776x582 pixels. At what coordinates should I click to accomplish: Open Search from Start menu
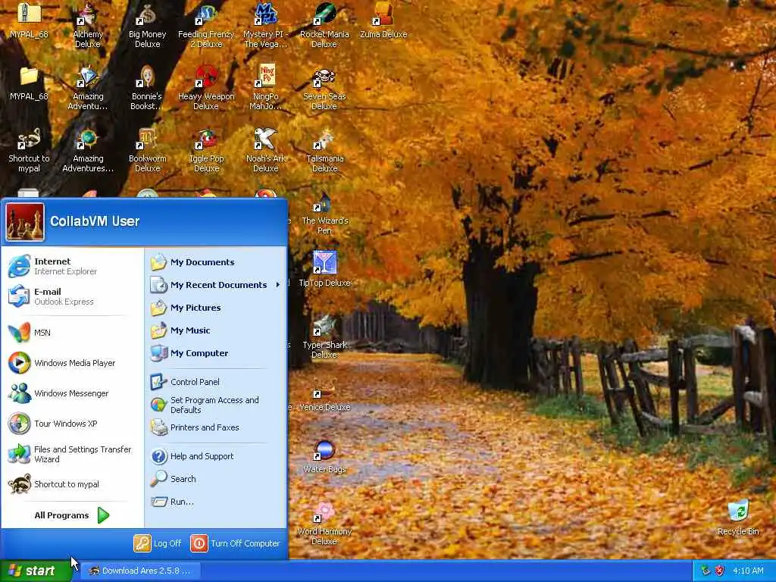tap(216, 479)
